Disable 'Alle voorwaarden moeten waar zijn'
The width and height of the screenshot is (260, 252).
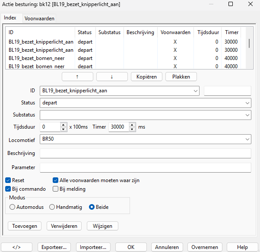tap(55, 180)
